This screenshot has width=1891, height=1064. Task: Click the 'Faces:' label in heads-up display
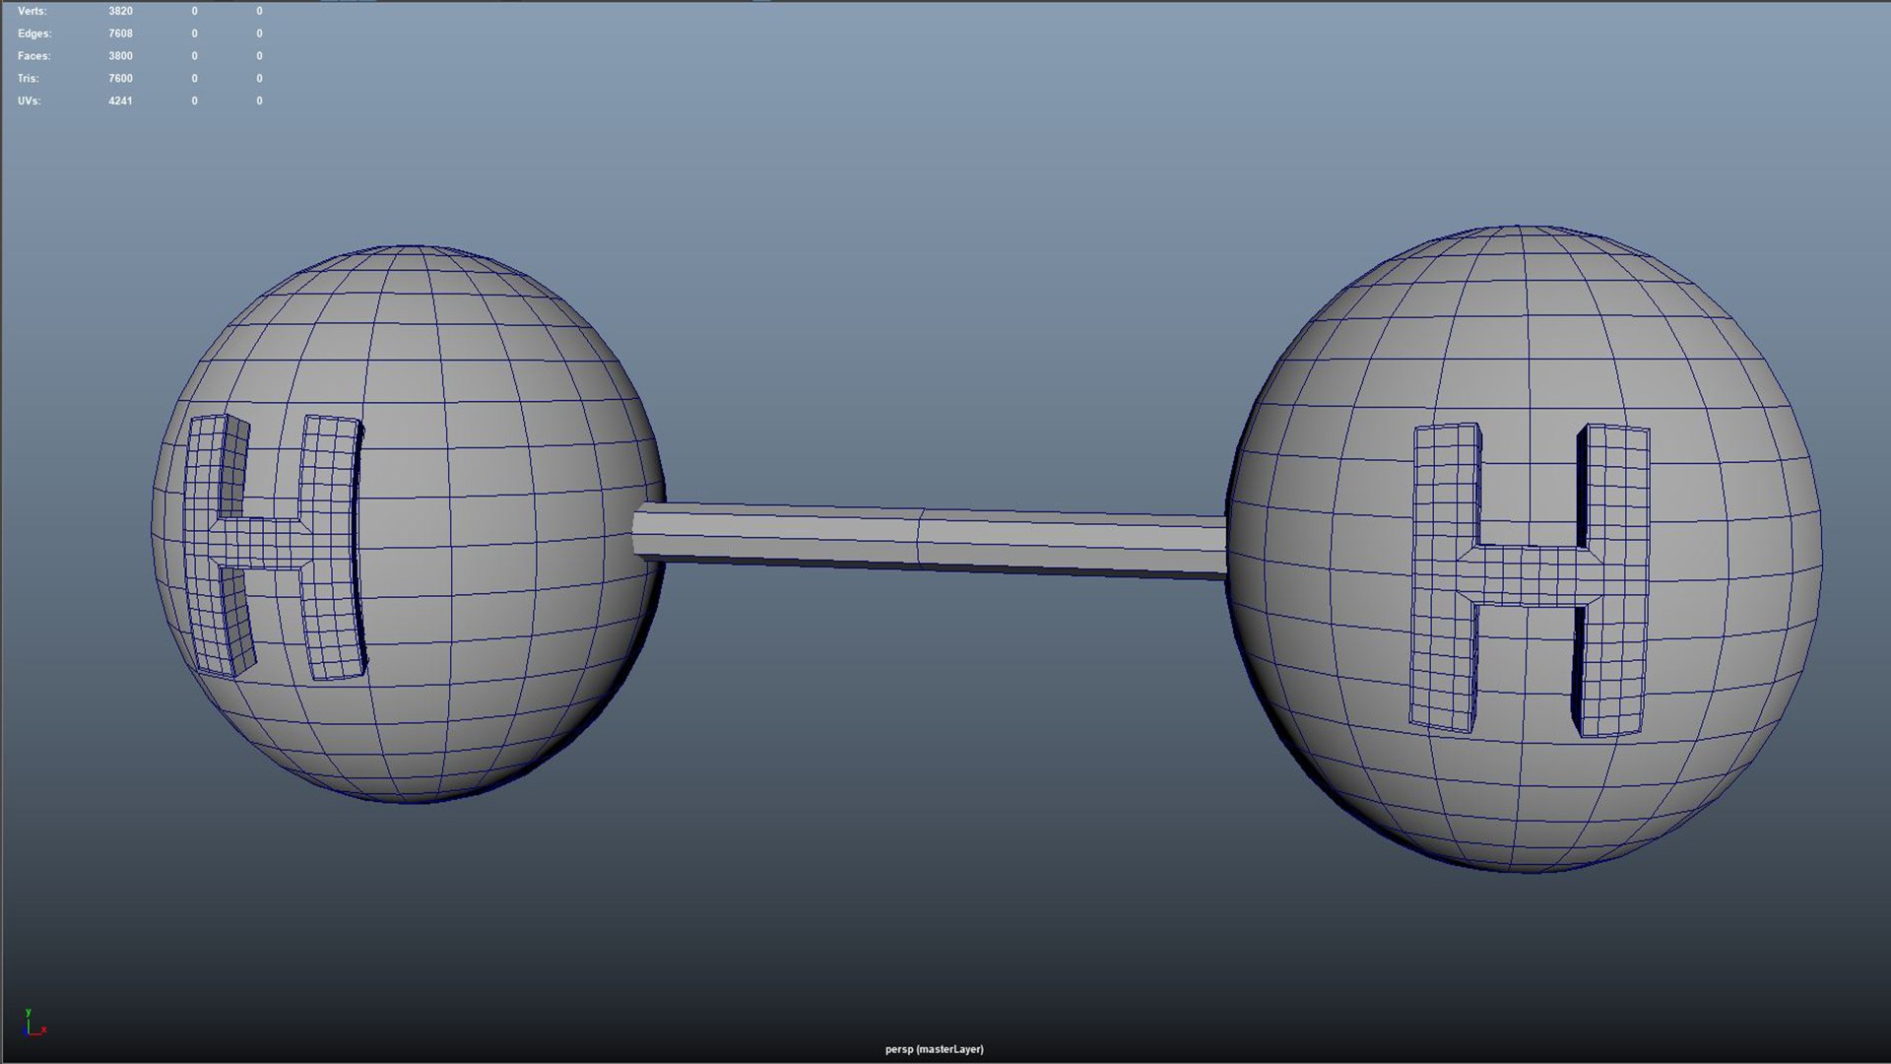pyautogui.click(x=34, y=56)
